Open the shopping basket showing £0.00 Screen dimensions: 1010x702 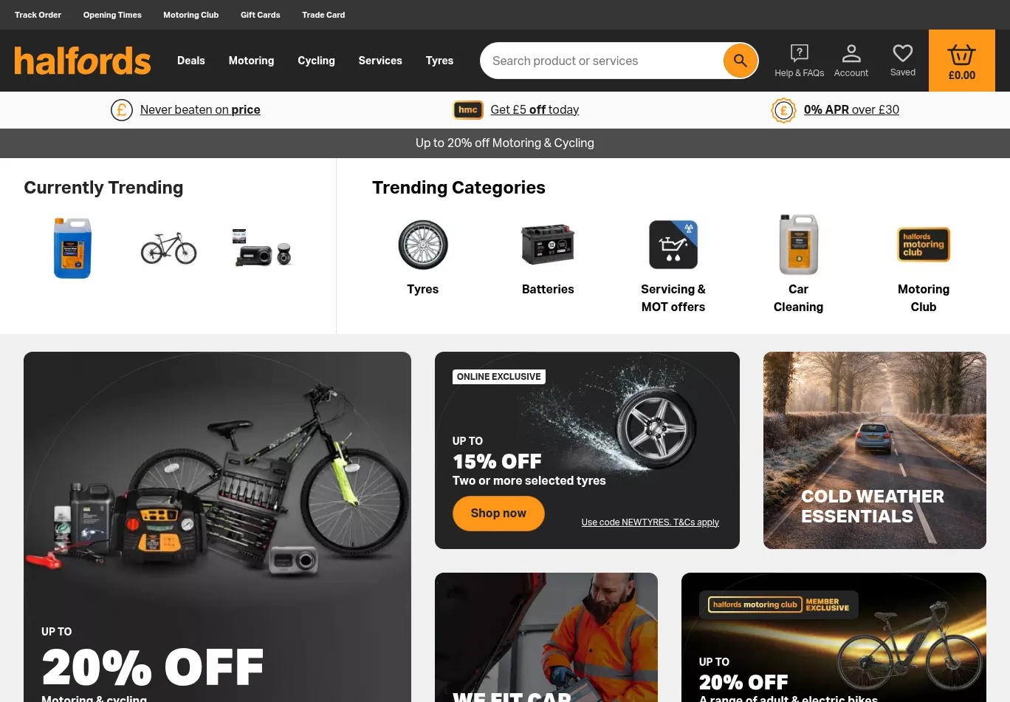pos(961,61)
